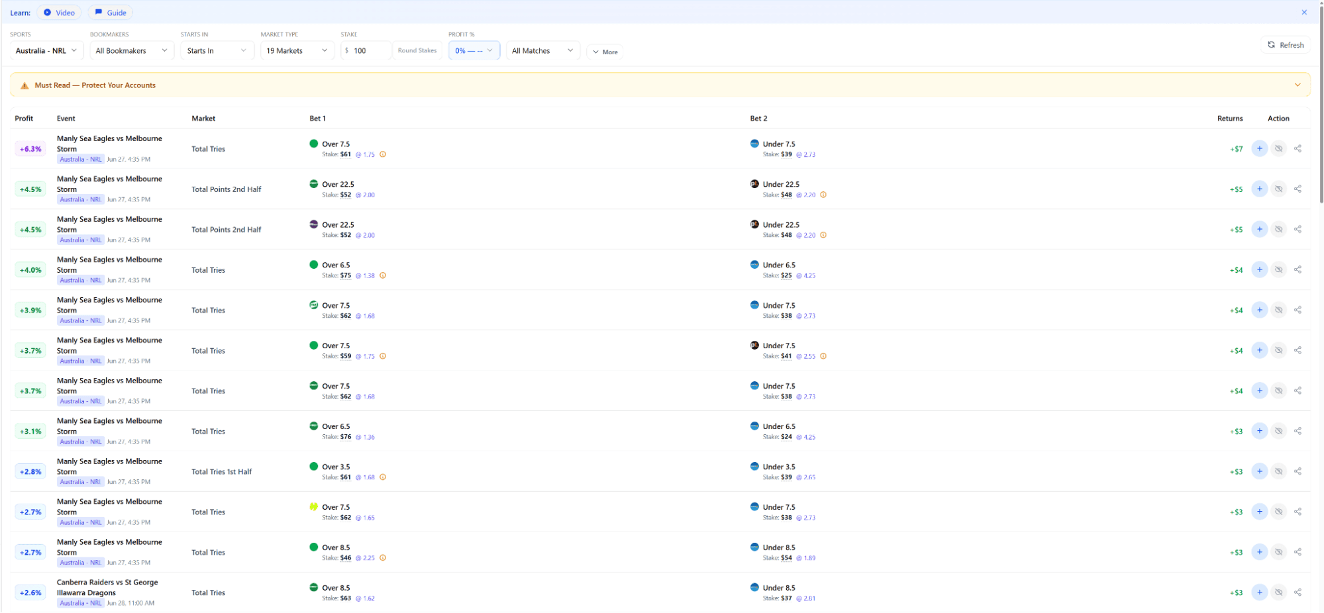
Task: Open the Starts In dropdown
Action: [217, 51]
